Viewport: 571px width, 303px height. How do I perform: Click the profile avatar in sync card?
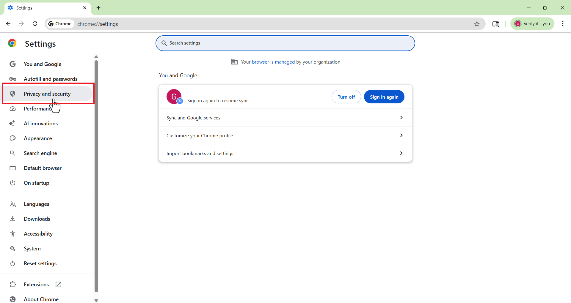tap(174, 97)
